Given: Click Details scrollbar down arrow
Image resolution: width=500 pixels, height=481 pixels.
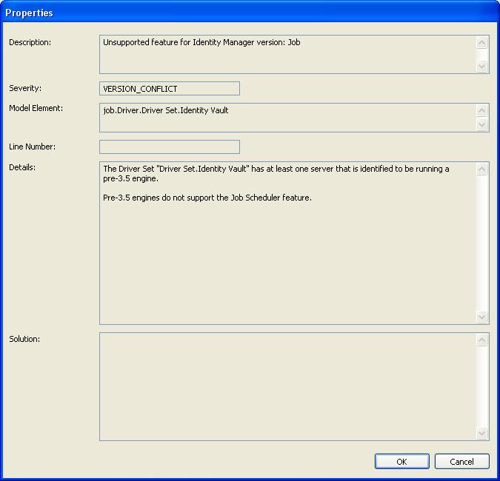Looking at the screenshot, I should (x=481, y=317).
